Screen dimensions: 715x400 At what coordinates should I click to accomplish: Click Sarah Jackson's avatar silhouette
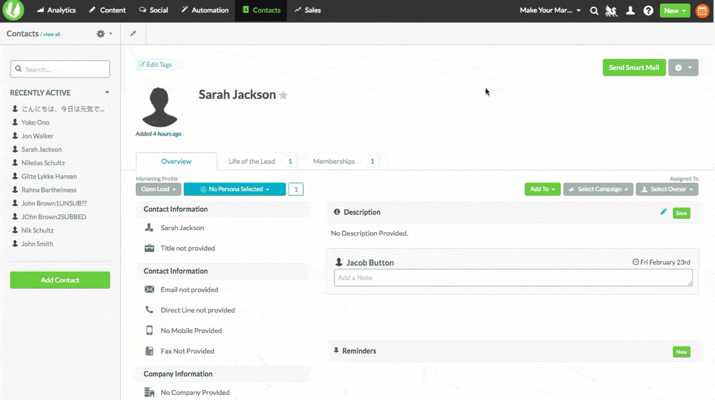pyautogui.click(x=160, y=107)
